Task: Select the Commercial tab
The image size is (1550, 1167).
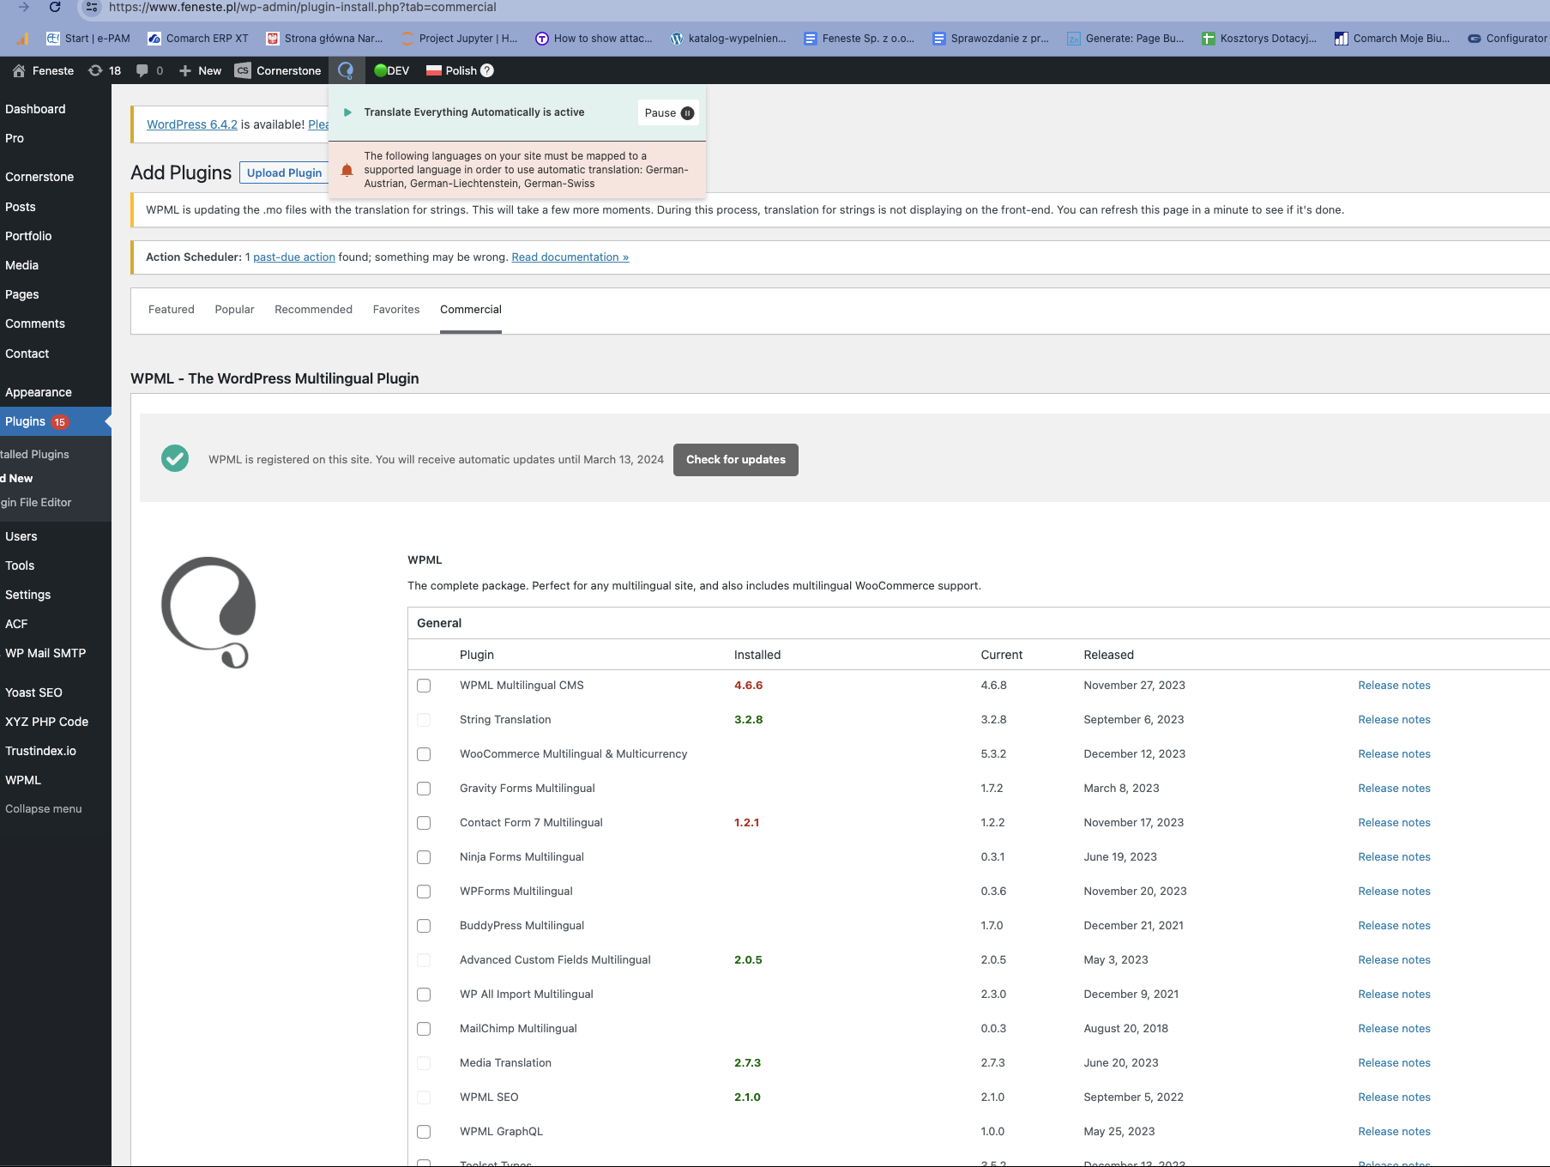Action: 471,309
